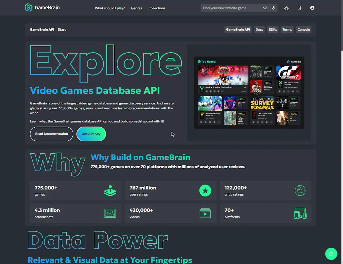
Task: Switch to the Docs tab
Action: point(259,29)
